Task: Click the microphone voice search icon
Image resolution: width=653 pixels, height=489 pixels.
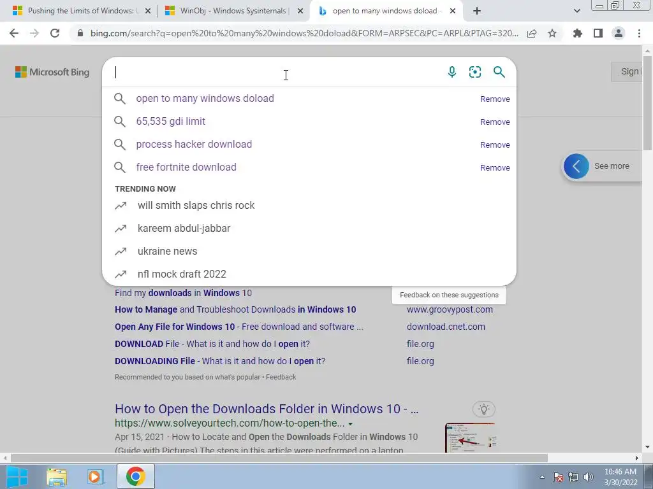Action: [452, 72]
